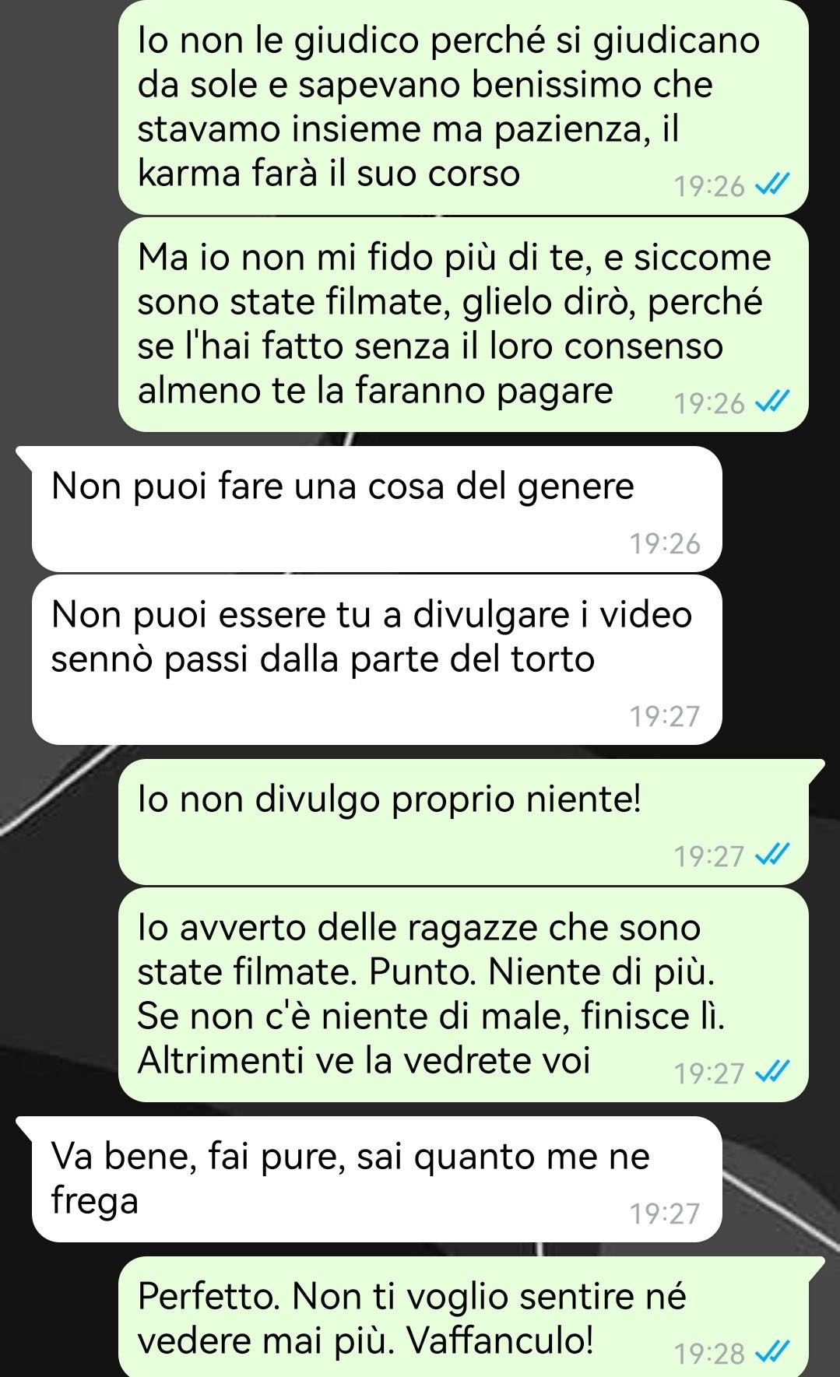Tap the 19:26 timestamp on 'Non puoi fare una cosa del genere'
Screen dimensions: 840x1377
(666, 543)
